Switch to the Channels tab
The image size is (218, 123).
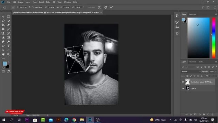(193, 62)
